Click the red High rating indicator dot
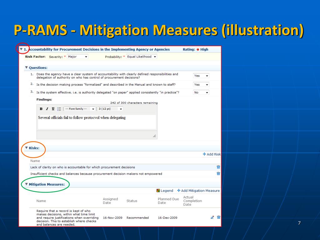The height and width of the screenshot is (240, 320). (x=198, y=49)
